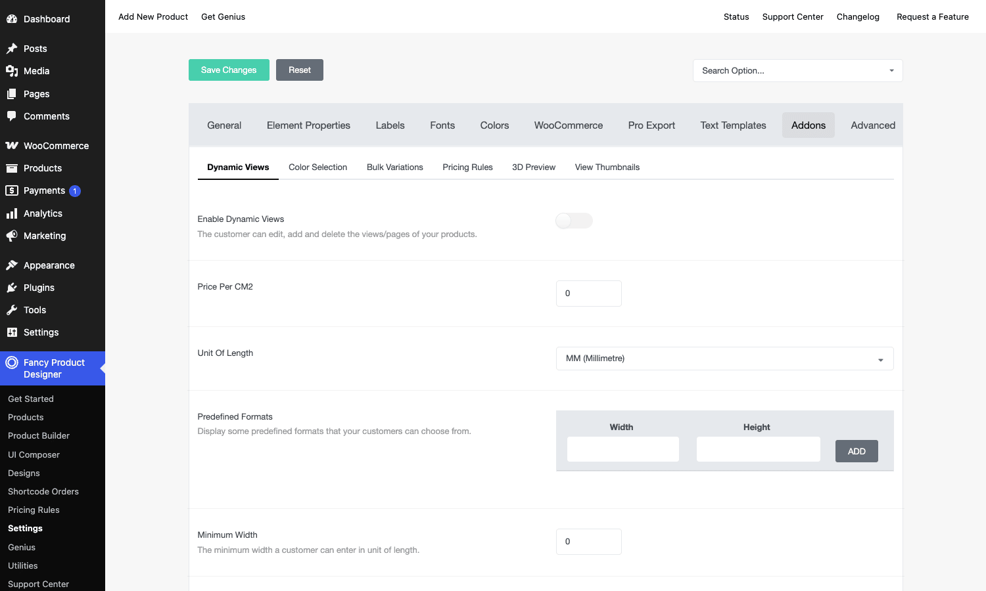Click the ADD button for predefined formats
Screen dimensions: 986x591
[x=857, y=451]
